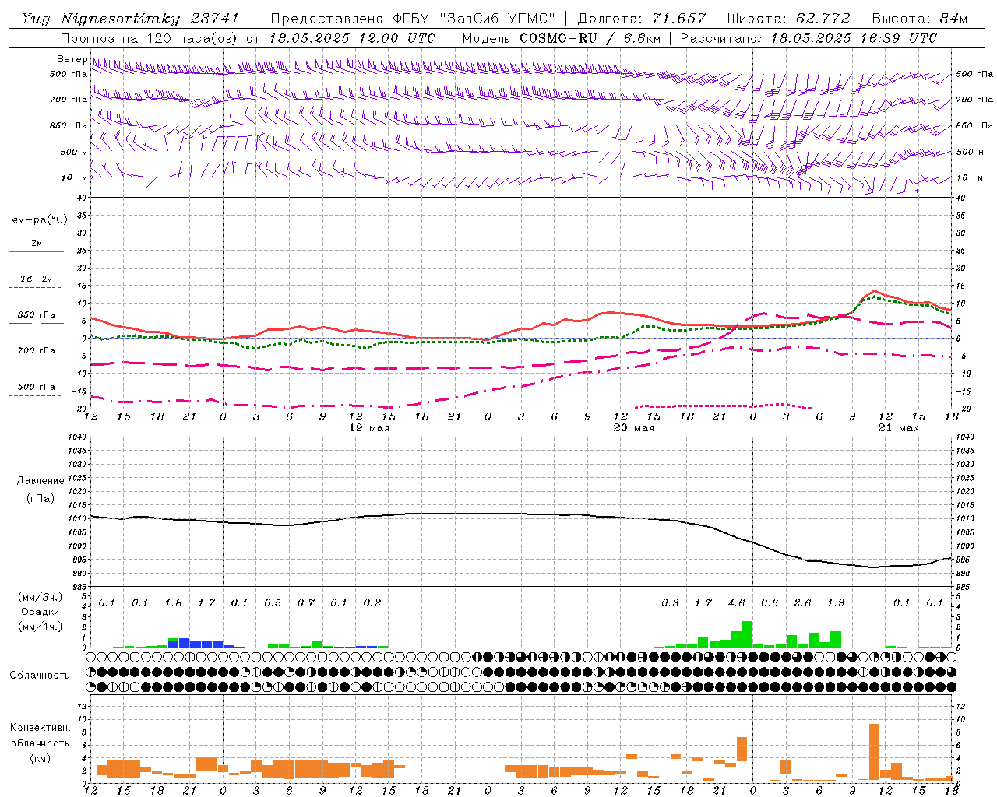Image resolution: width=997 pixels, height=797 pixels.
Task: Click the 2.6 precipitation total value
Action: click(802, 602)
